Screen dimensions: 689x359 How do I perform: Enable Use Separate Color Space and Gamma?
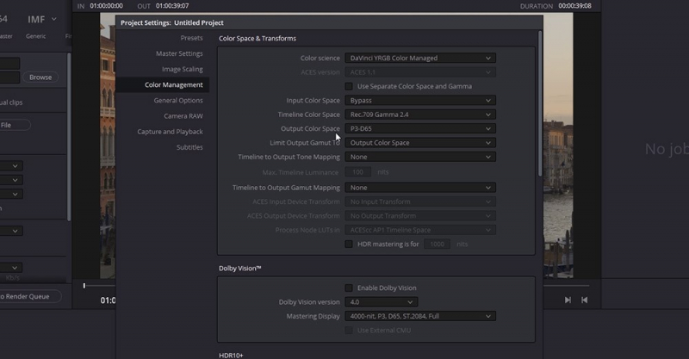click(349, 86)
